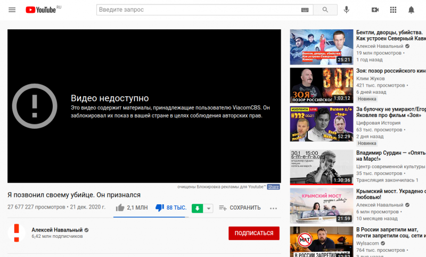Like the video with thumbs up
The image size is (426, 257).
120,208
